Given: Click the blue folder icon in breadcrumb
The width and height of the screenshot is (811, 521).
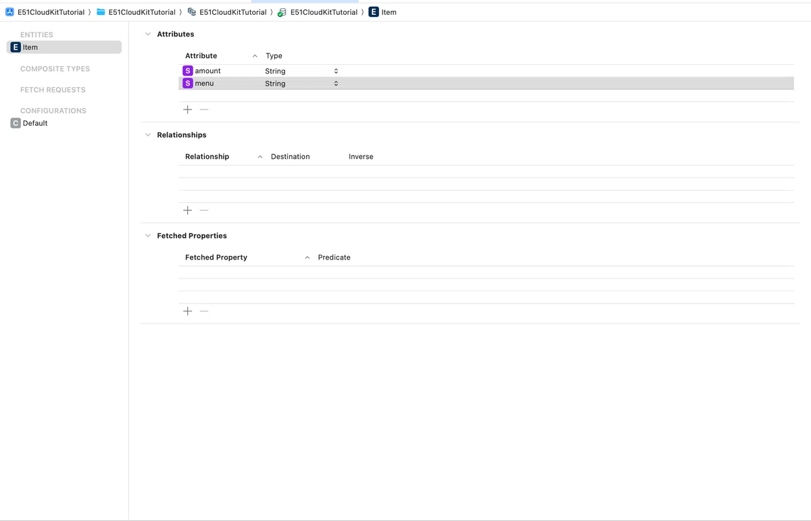Looking at the screenshot, I should (101, 12).
